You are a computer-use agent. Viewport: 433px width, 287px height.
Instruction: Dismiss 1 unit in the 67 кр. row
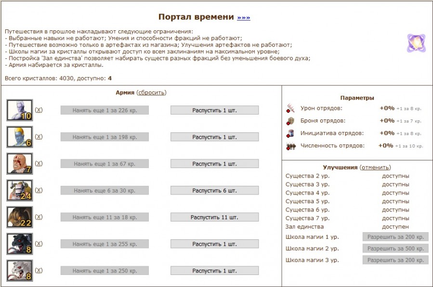pos(214,164)
